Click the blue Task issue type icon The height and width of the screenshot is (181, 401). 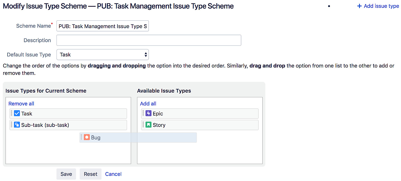tap(17, 113)
